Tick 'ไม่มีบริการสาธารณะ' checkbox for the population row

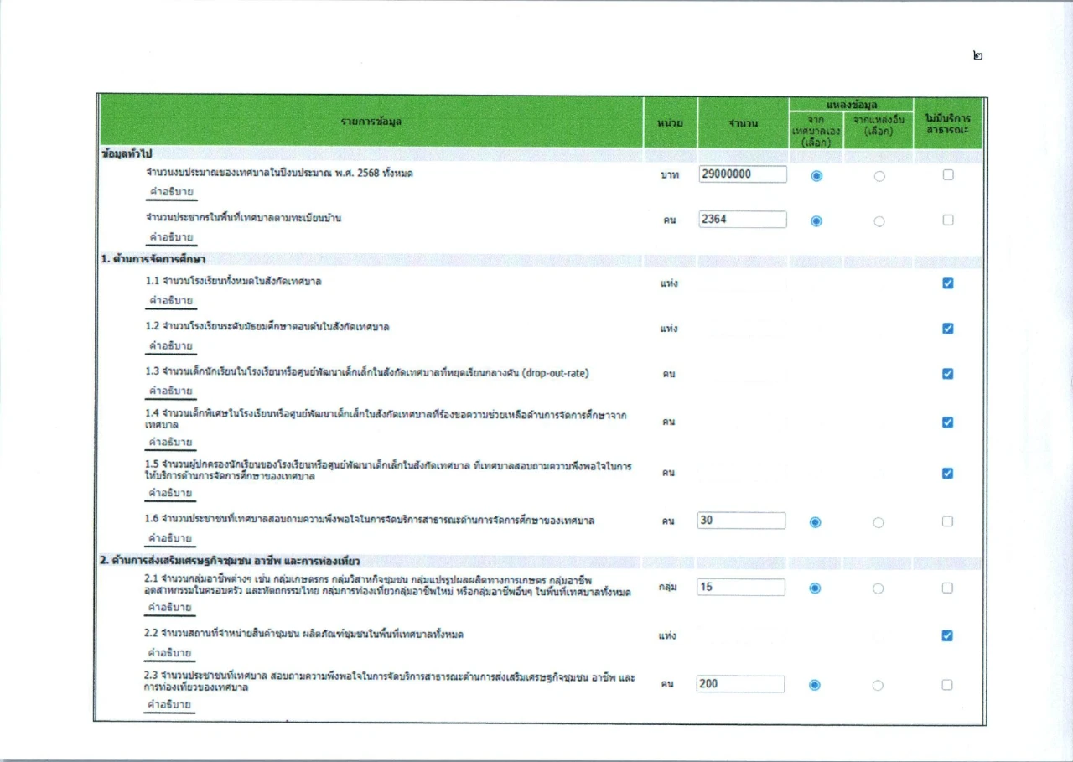pyautogui.click(x=948, y=220)
